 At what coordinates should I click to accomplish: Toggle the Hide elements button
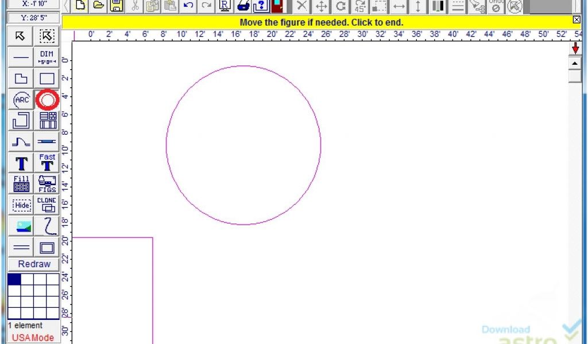pyautogui.click(x=21, y=205)
